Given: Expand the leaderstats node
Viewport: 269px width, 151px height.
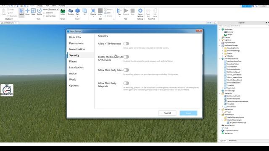Looking at the screenshot, I should [x=222, y=88].
